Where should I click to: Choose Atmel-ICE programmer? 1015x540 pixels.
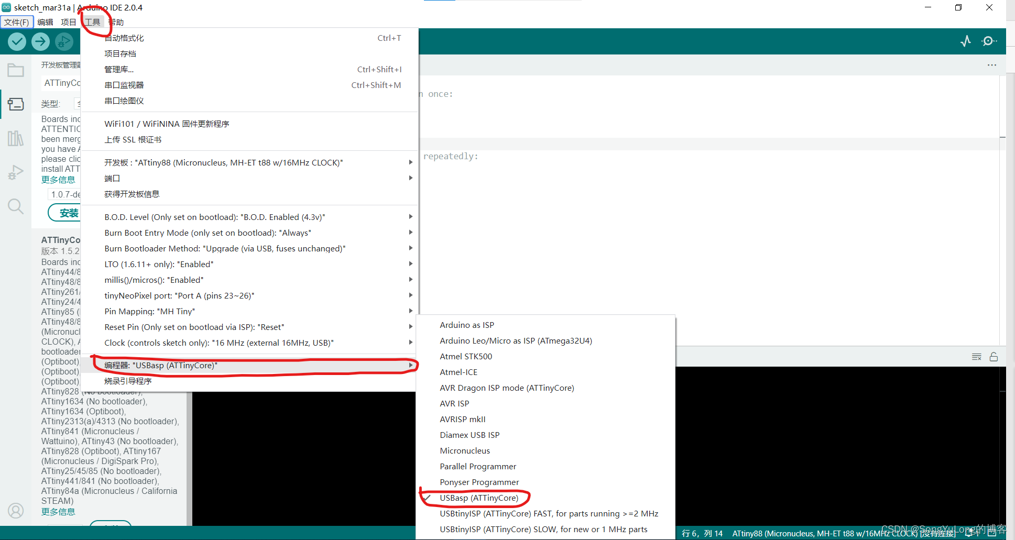coord(545,372)
